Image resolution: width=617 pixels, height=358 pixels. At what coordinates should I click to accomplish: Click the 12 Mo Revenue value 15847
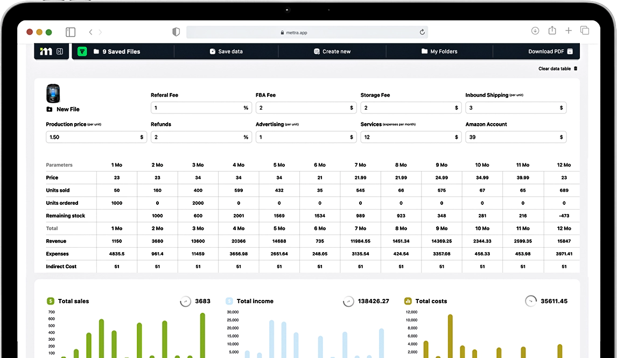[564, 241]
